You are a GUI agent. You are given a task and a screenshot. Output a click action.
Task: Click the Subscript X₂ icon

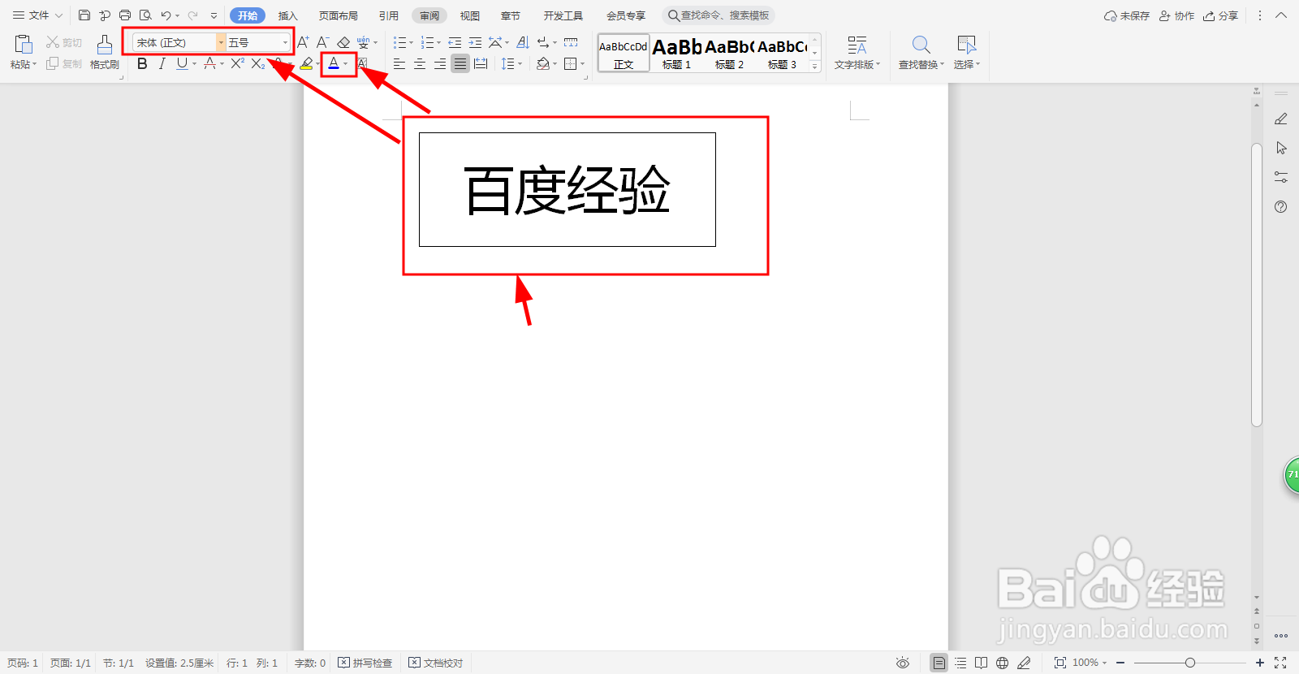(257, 63)
